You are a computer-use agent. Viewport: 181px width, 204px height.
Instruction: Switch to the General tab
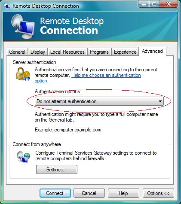[17, 52]
